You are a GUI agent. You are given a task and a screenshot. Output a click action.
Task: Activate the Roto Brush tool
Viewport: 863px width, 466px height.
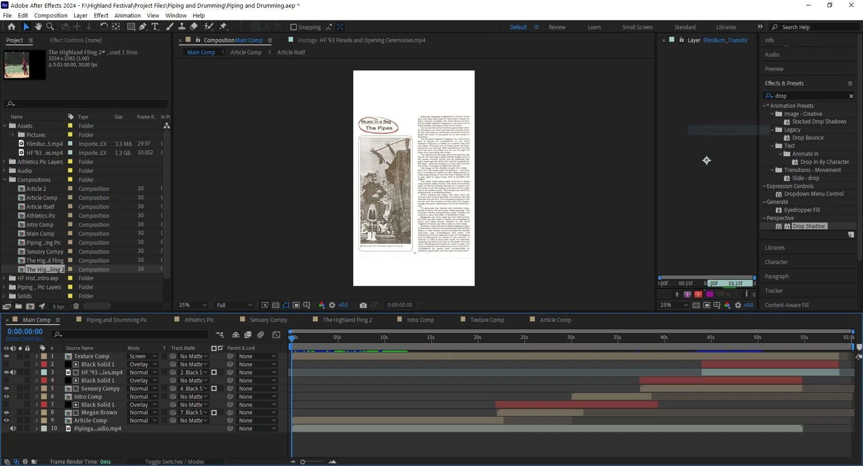[209, 27]
